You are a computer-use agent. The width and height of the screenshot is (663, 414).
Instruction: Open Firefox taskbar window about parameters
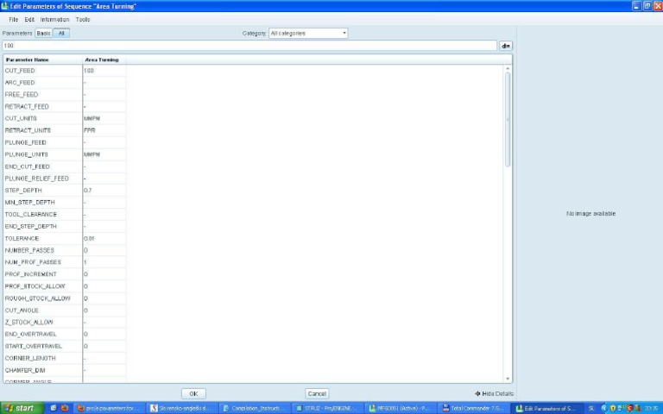[108, 408]
